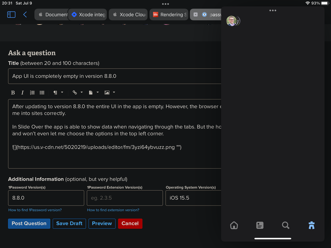Viewport: 331px width, 248px height.
Task: Tap the account avatar in 1Password
Action: 231,21
